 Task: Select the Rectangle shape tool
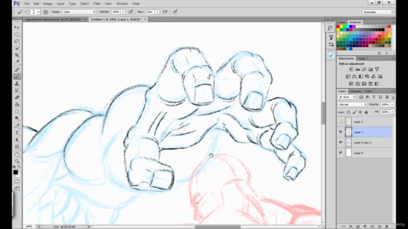tap(17, 147)
